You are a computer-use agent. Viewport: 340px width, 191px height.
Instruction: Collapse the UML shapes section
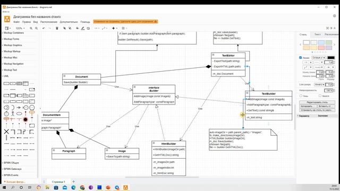(x=6, y=76)
